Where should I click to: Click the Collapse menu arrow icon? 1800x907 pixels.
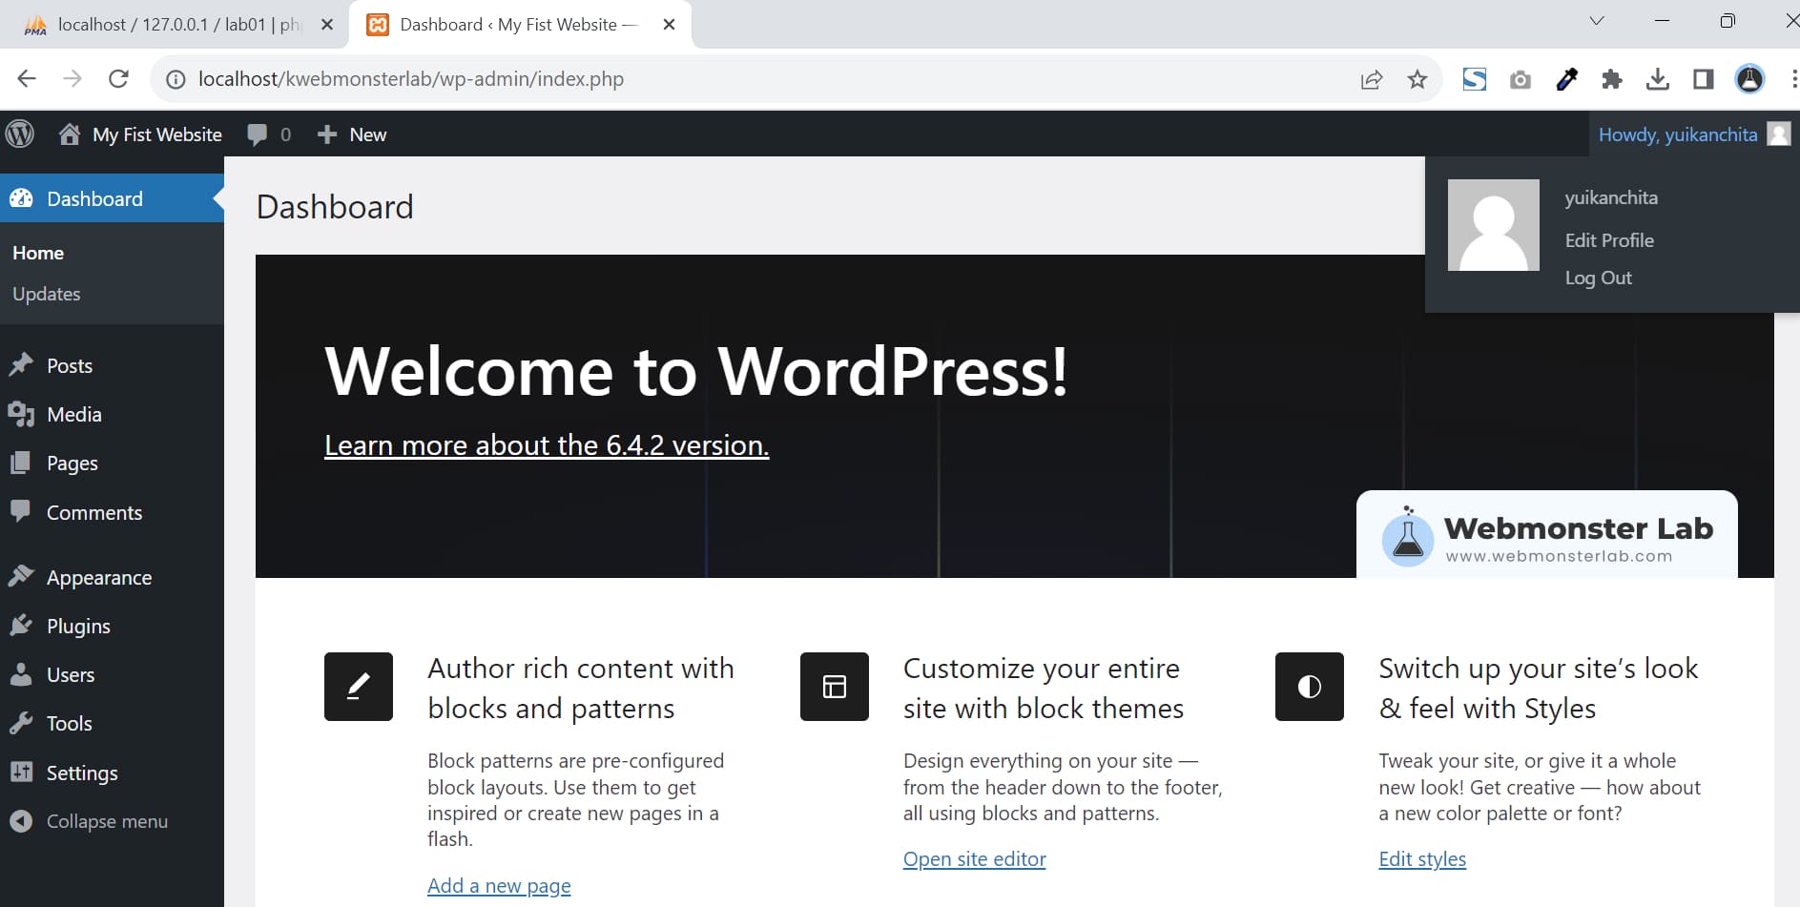click(21, 821)
